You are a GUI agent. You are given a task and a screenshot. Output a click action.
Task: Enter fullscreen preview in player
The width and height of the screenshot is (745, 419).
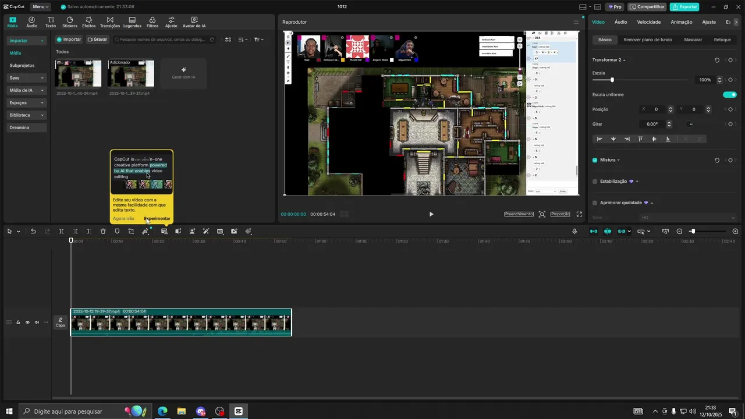[x=579, y=214]
